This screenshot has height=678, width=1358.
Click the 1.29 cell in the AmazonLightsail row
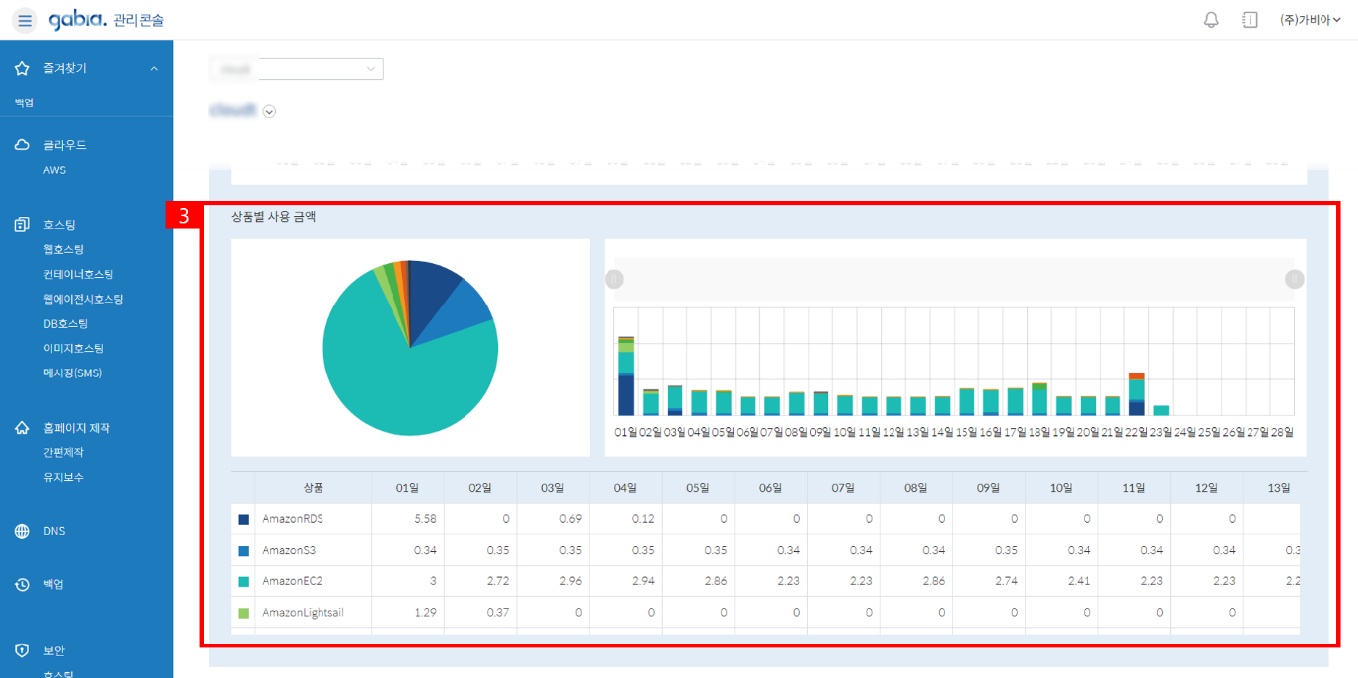pyautogui.click(x=407, y=613)
